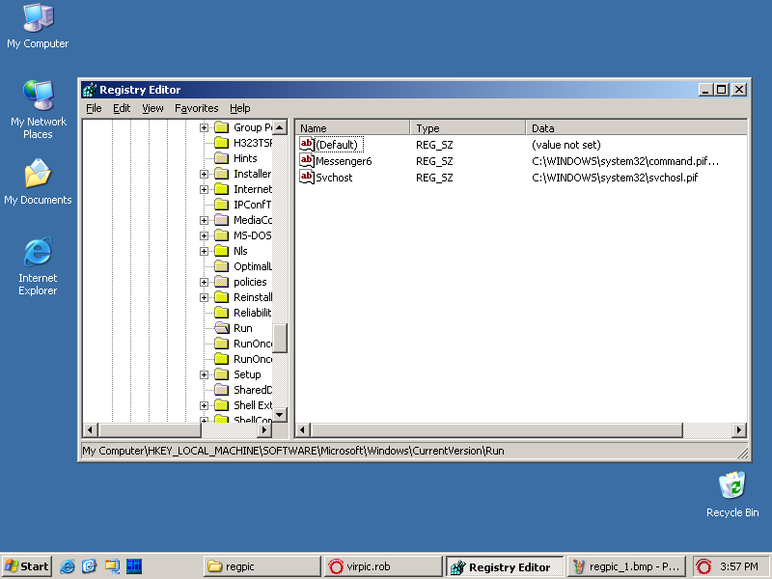The height and width of the screenshot is (579, 772).
Task: Click the tree pane scroll down arrow
Action: click(x=280, y=415)
